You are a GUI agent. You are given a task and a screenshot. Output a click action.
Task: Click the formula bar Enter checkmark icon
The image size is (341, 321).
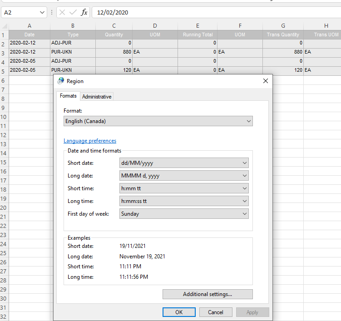73,12
